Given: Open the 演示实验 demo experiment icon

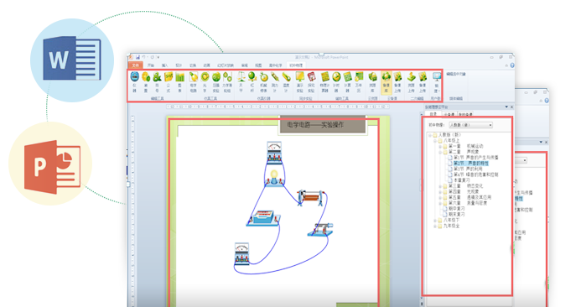Looking at the screenshot, I should [x=300, y=82].
